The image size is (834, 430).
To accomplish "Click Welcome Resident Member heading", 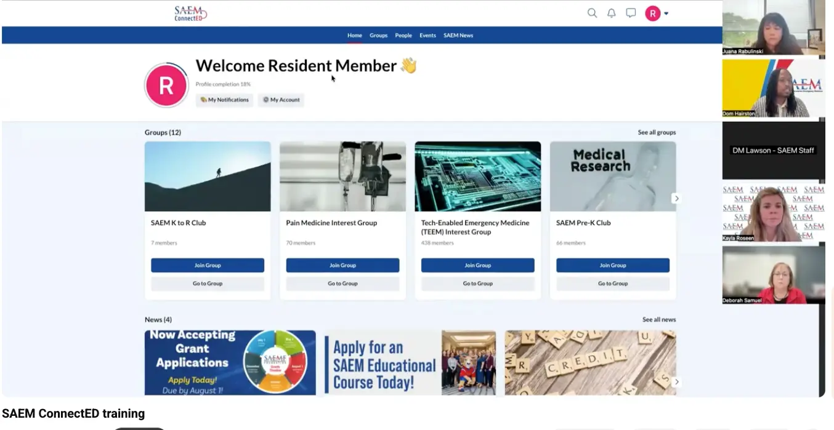I will click(x=306, y=66).
